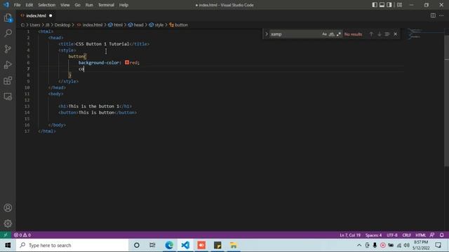Viewport: 449px width, 252px height.
Task: Show hidden system tray icons
Action: 358,245
